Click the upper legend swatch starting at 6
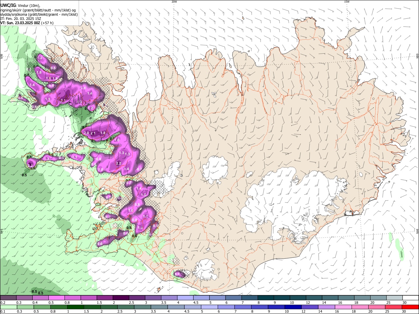 [233, 298]
